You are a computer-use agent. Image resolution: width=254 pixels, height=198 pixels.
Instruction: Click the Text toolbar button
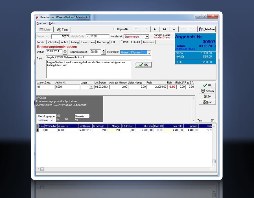[x=62, y=29]
